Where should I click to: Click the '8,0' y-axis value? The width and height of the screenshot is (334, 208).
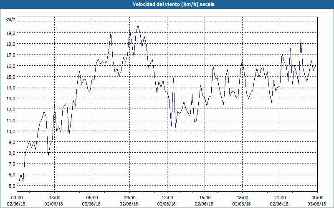(x=12, y=153)
